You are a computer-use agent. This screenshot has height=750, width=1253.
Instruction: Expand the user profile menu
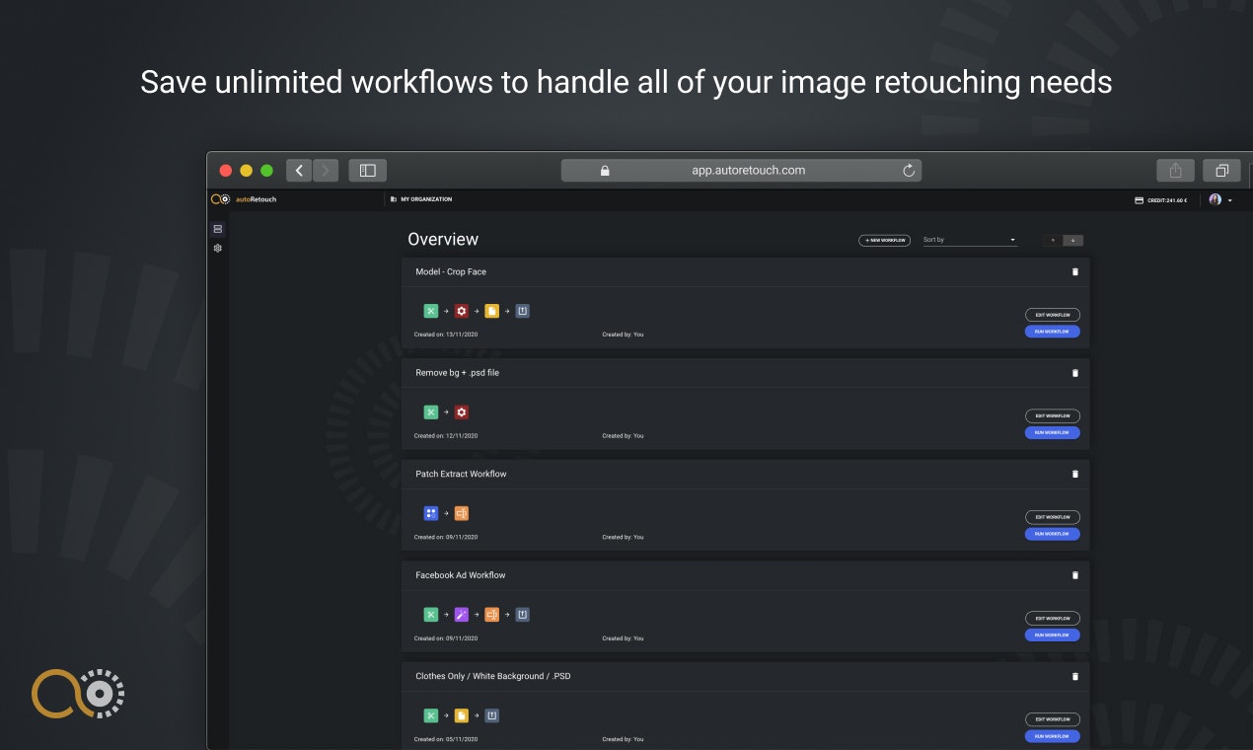point(1221,199)
